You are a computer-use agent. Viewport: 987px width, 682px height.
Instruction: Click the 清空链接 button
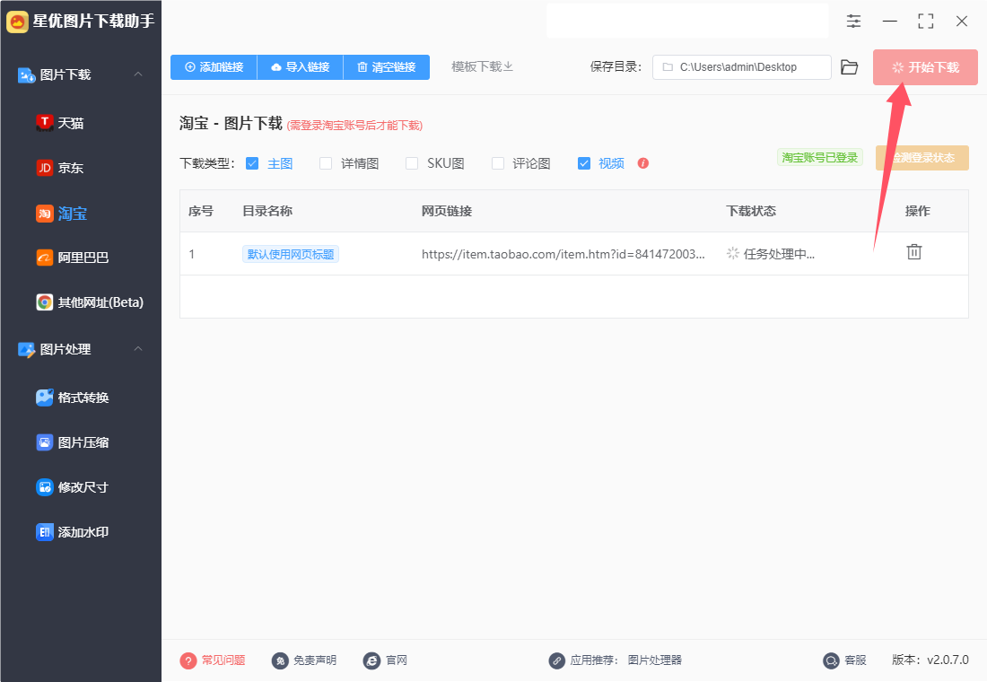pos(387,67)
